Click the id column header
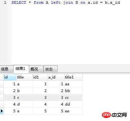This screenshot has width=130, height=121. pos(10,77)
